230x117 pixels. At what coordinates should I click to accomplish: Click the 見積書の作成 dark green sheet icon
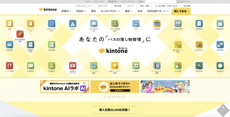tap(31, 45)
